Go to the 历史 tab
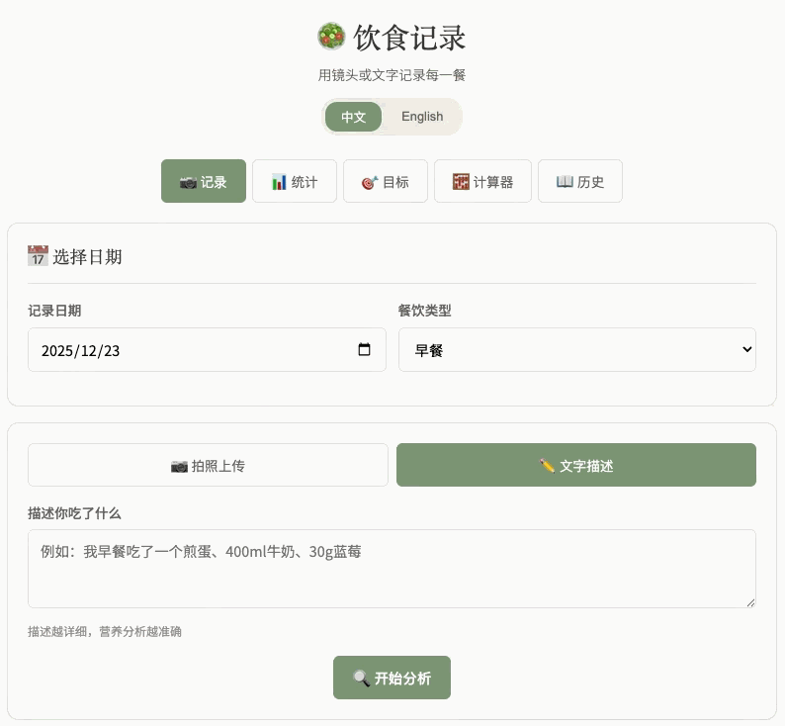 (580, 182)
